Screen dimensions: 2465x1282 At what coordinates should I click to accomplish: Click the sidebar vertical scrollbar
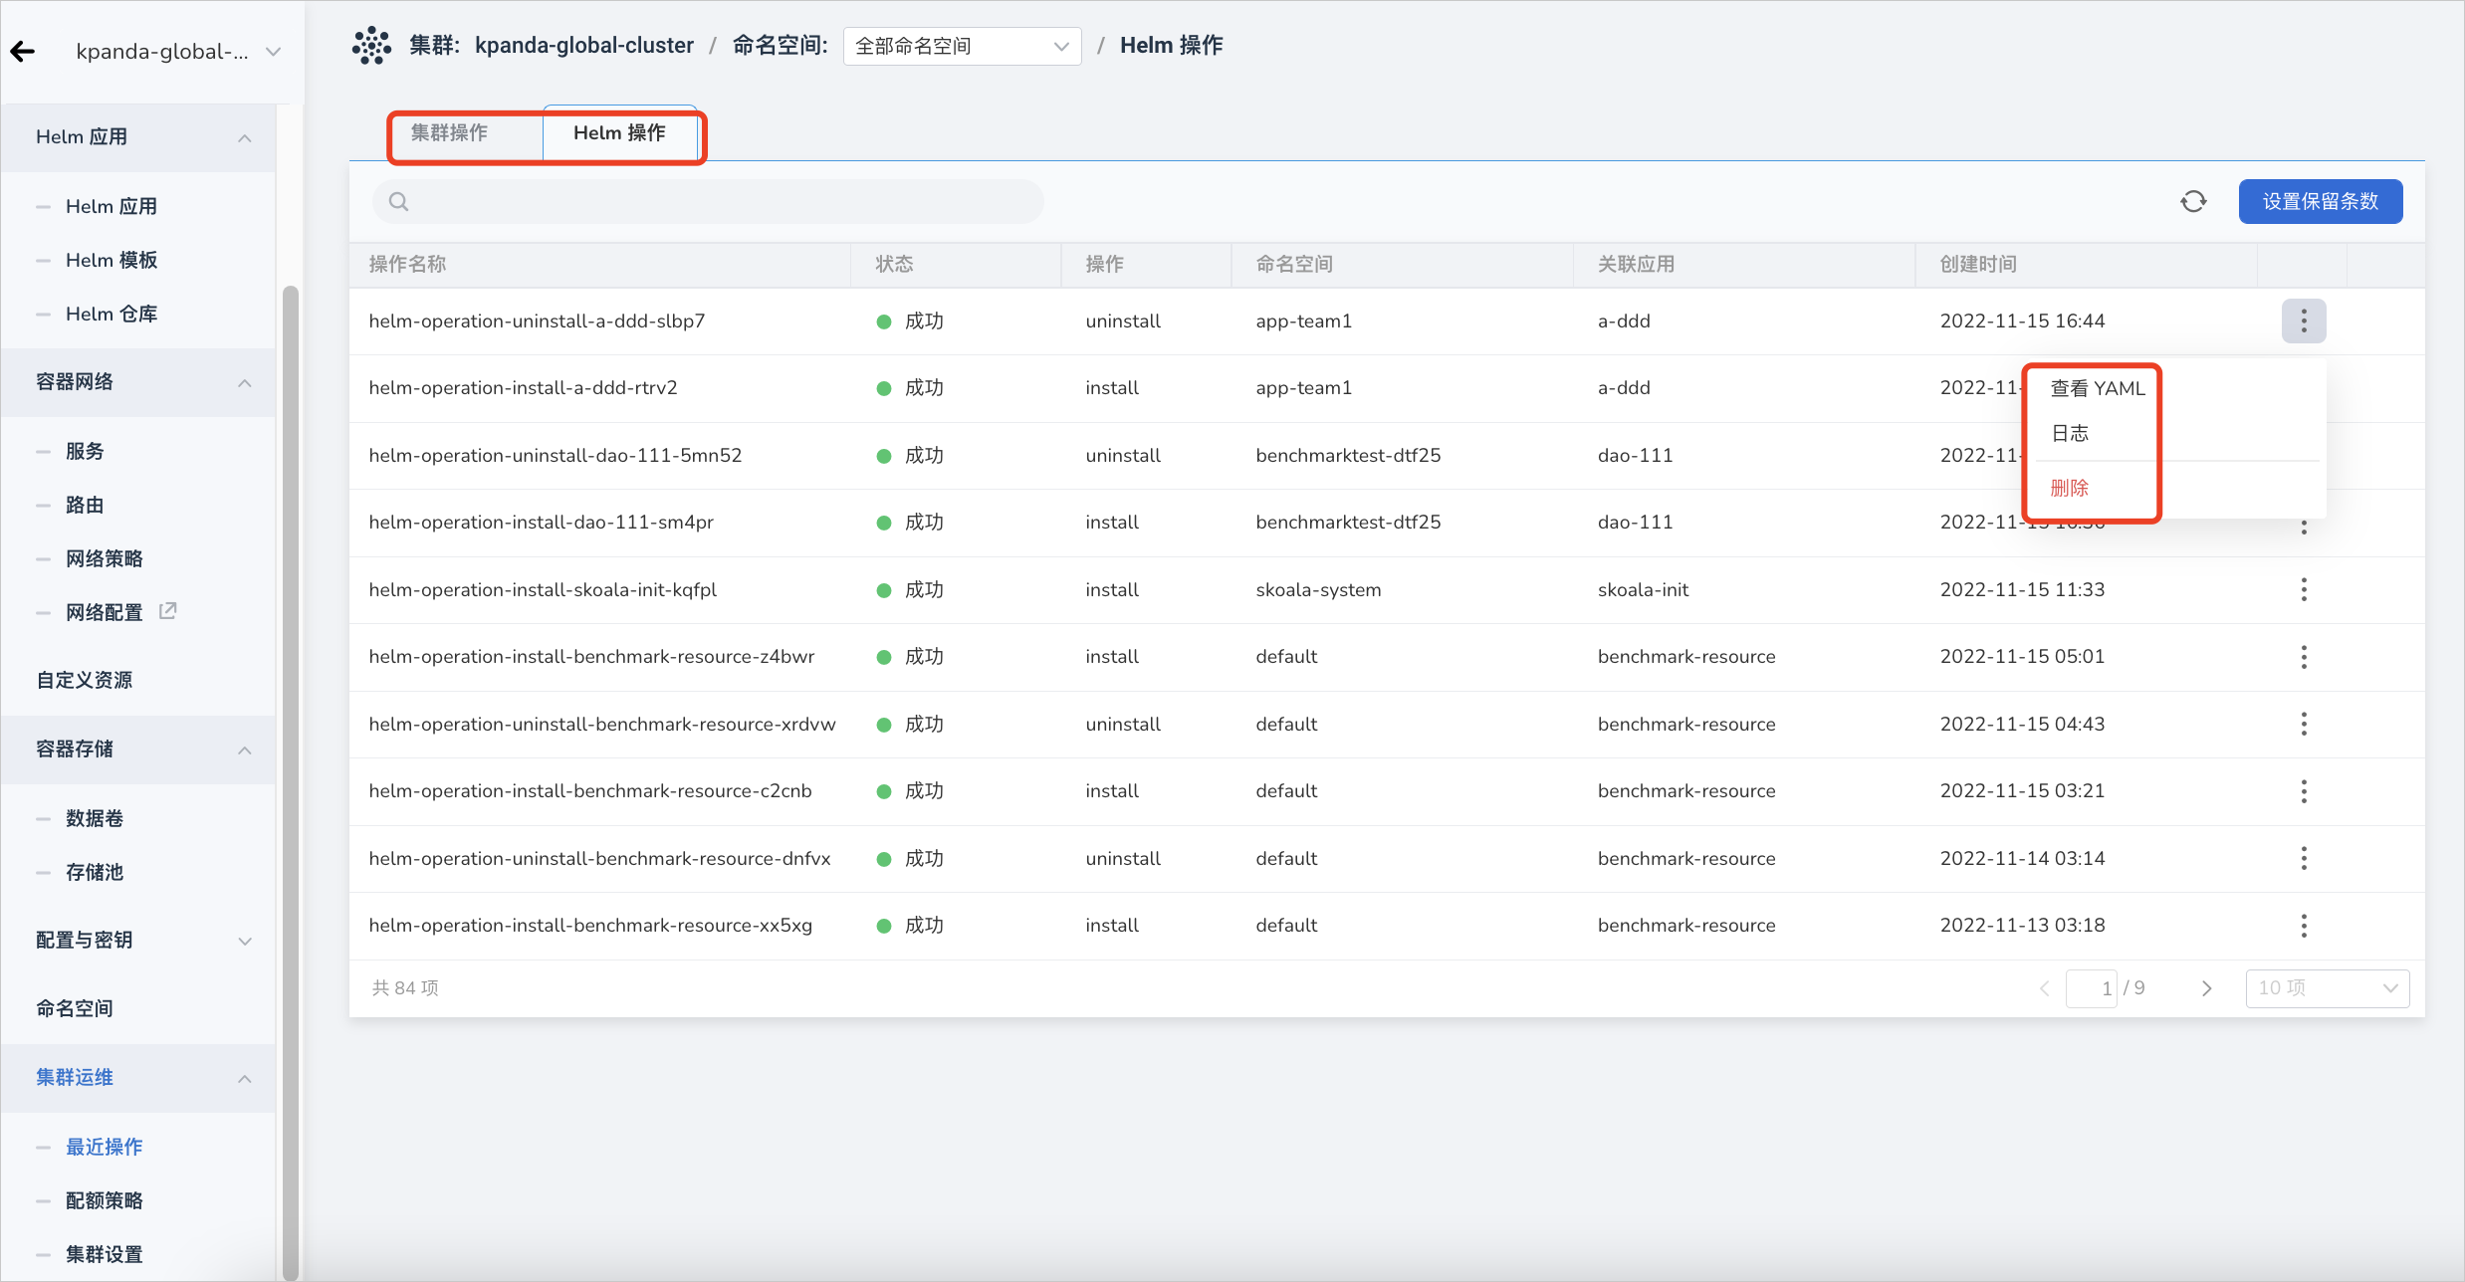pos(291,782)
